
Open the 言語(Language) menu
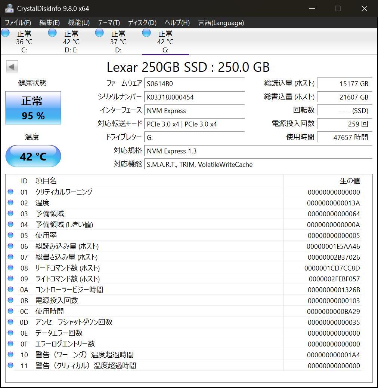[x=221, y=23]
